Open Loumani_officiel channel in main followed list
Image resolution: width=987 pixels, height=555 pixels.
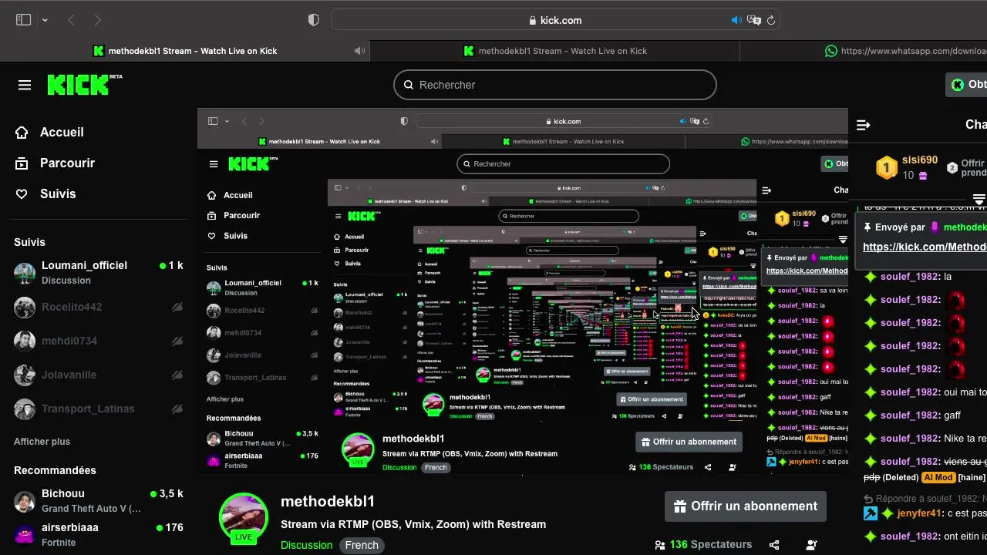99,272
